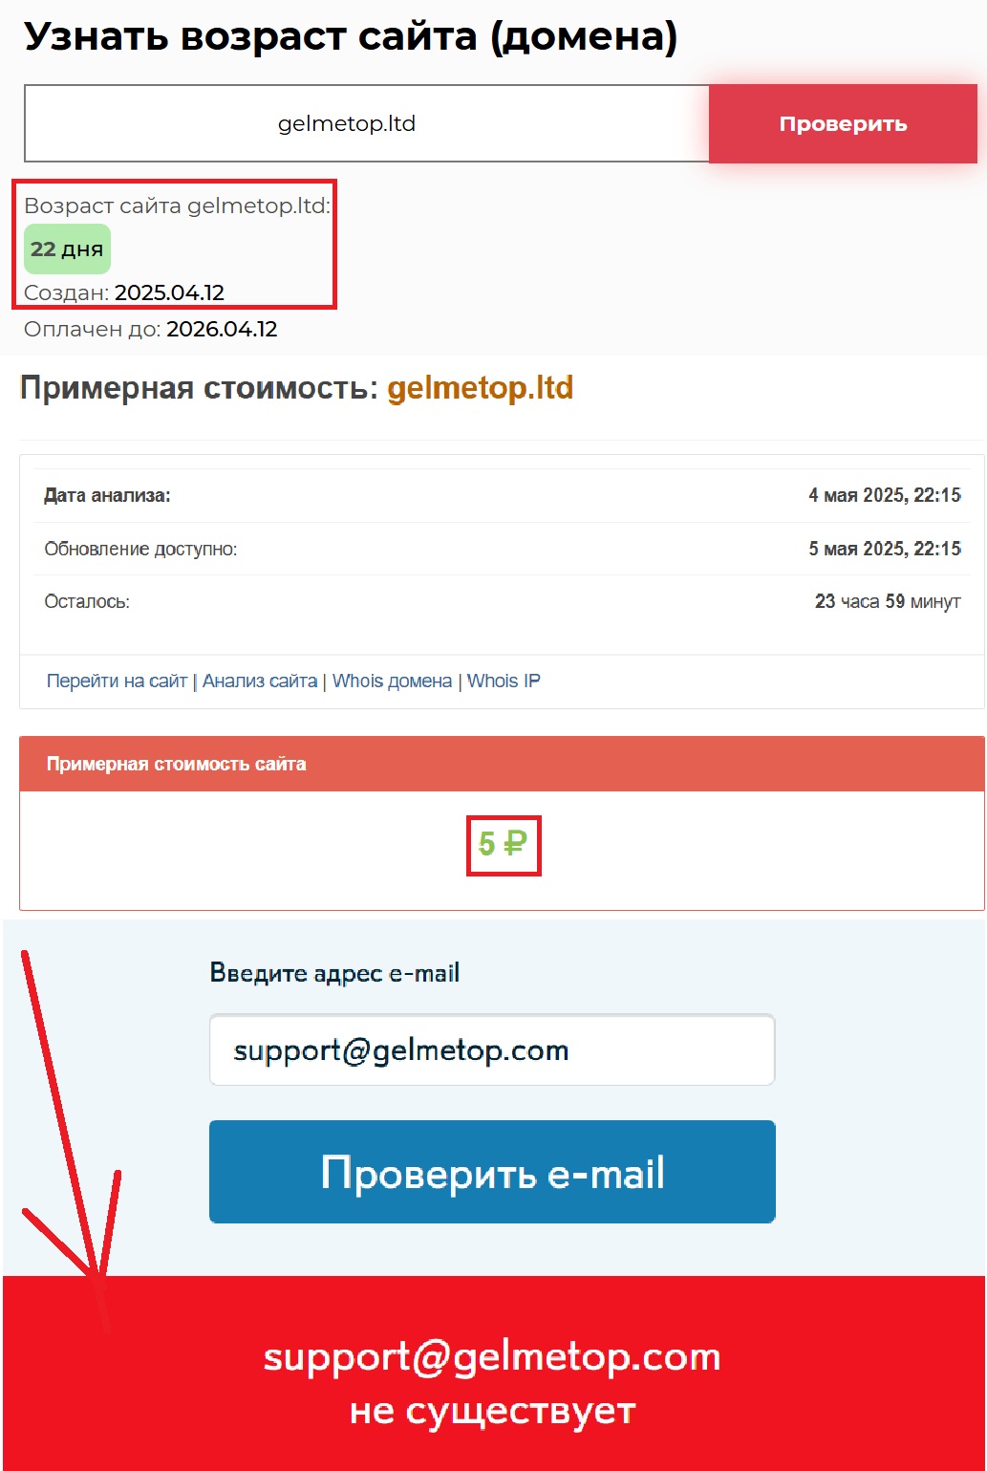The image size is (987, 1471).
Task: Click the remaining time 23 часа 59 минут
Action: 888,601
